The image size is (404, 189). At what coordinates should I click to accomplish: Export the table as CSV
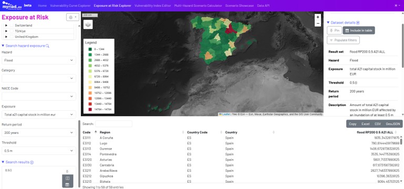tap(378, 124)
